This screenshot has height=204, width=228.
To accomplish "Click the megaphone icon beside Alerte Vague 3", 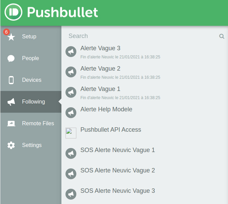I will 71,52.
